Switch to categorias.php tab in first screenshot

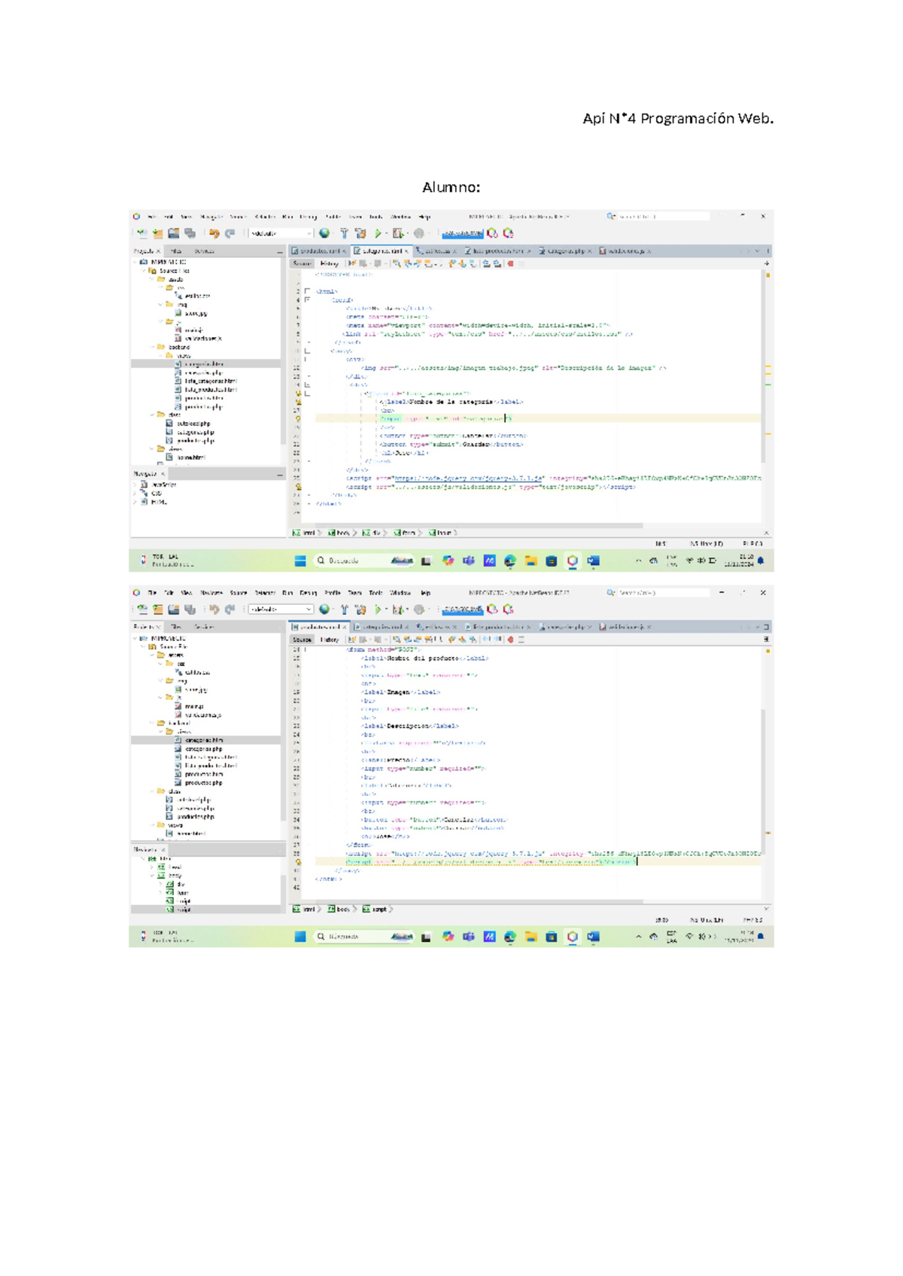pos(565,251)
